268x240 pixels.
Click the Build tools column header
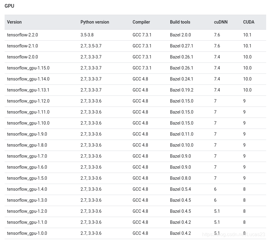180,22
